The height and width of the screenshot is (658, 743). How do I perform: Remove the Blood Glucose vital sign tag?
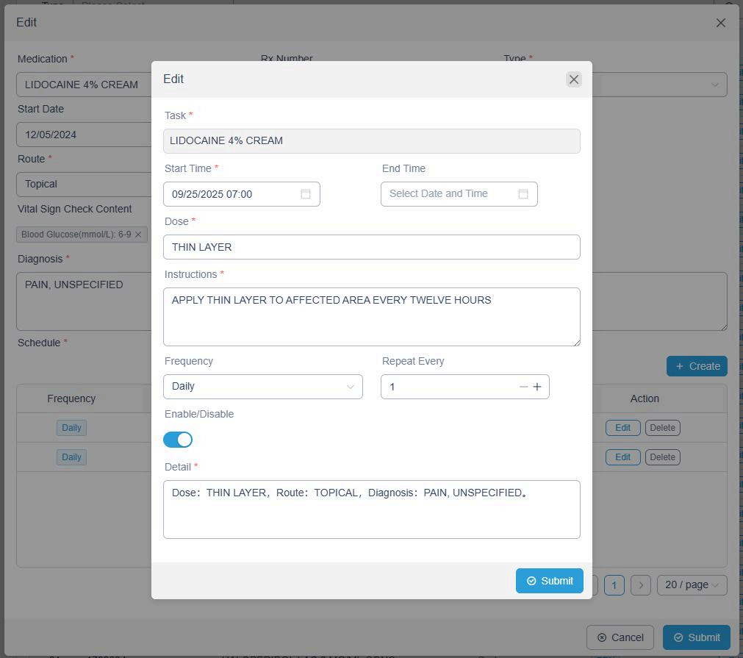138,235
